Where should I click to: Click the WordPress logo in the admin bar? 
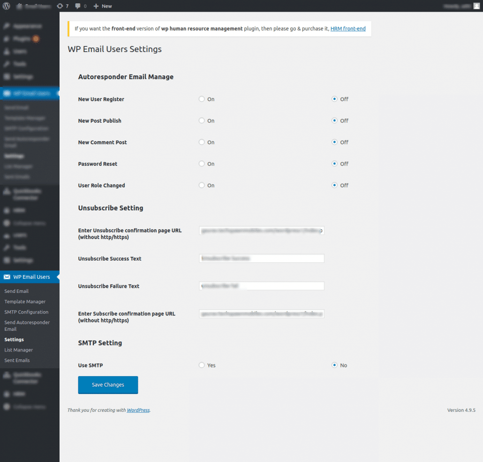[5, 6]
